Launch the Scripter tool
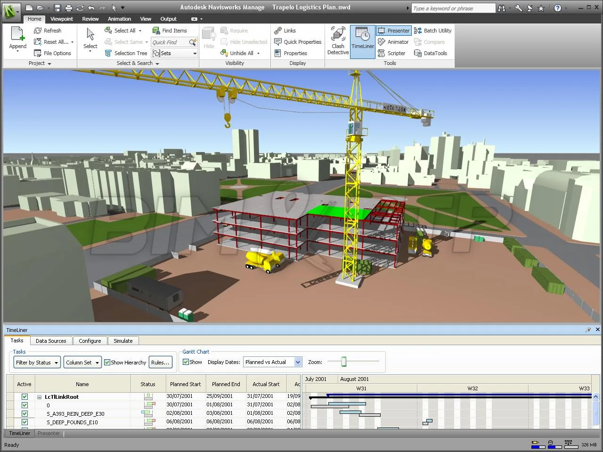The height and width of the screenshot is (452, 603). pos(391,53)
